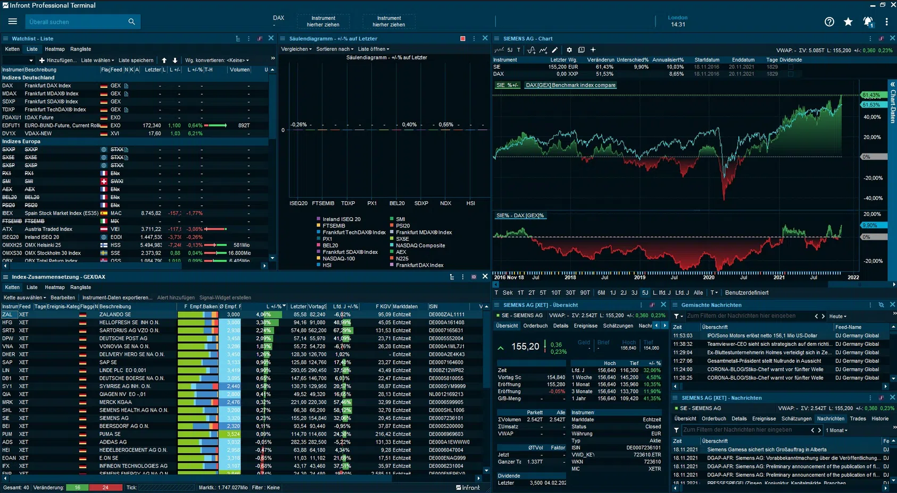This screenshot has height=493, width=897.
Task: Click unlink icon in Gemischte Nachrichten header
Action: click(881, 305)
